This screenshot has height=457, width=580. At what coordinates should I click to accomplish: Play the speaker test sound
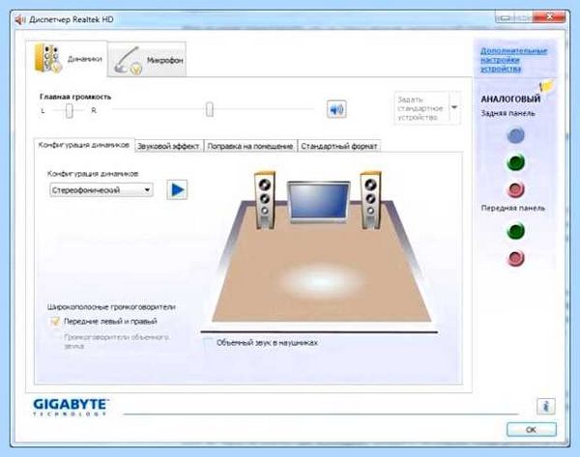tap(177, 190)
